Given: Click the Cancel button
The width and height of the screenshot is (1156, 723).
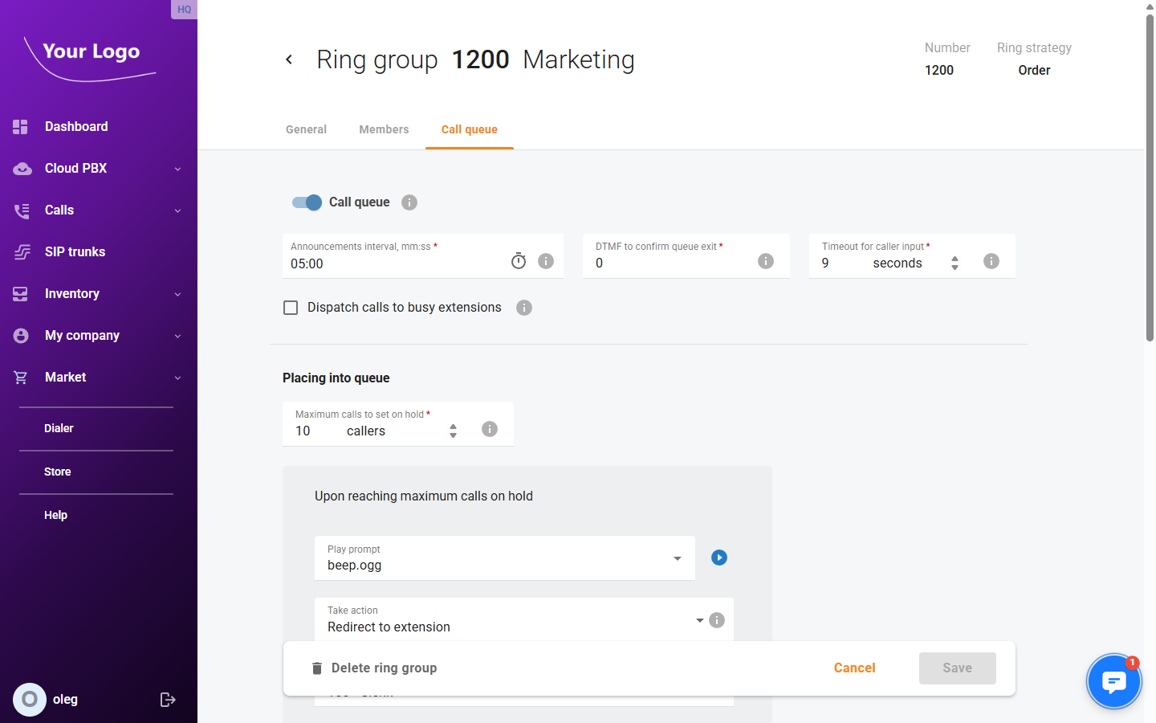Looking at the screenshot, I should [854, 668].
